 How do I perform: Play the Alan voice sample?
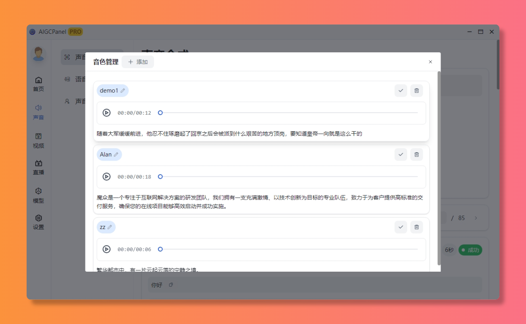[x=106, y=177]
